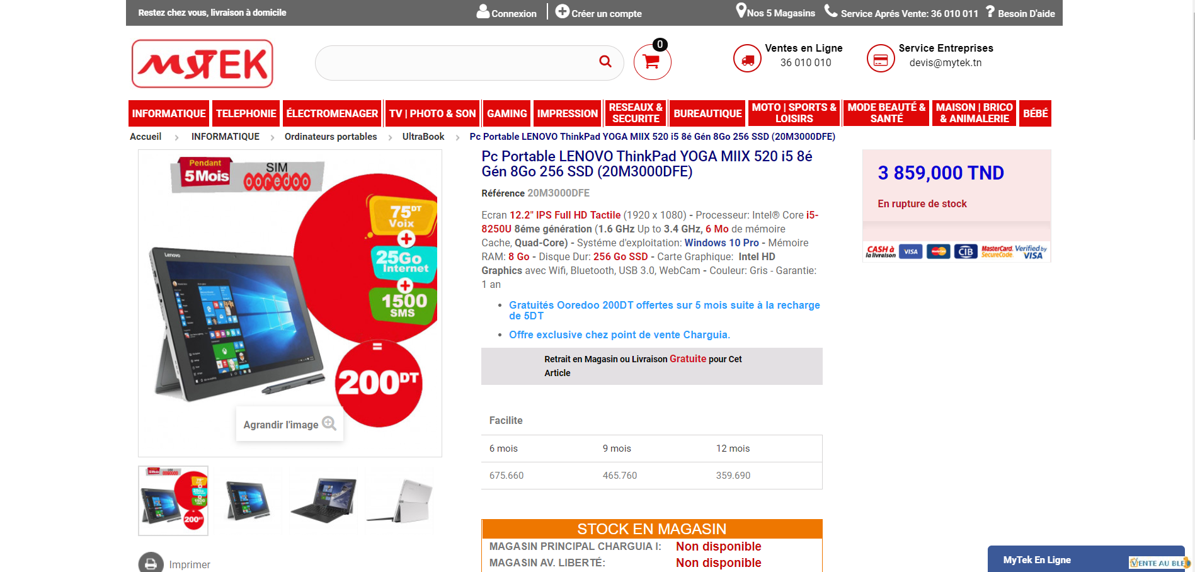Open the INFORMATIQUE menu category

[x=169, y=113]
